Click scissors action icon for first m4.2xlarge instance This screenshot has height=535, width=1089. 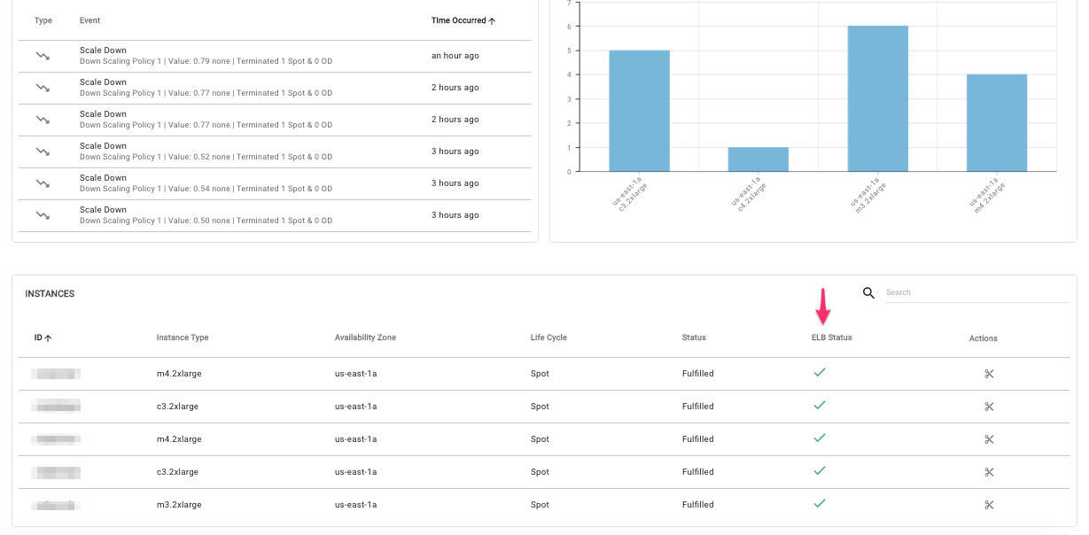989,374
